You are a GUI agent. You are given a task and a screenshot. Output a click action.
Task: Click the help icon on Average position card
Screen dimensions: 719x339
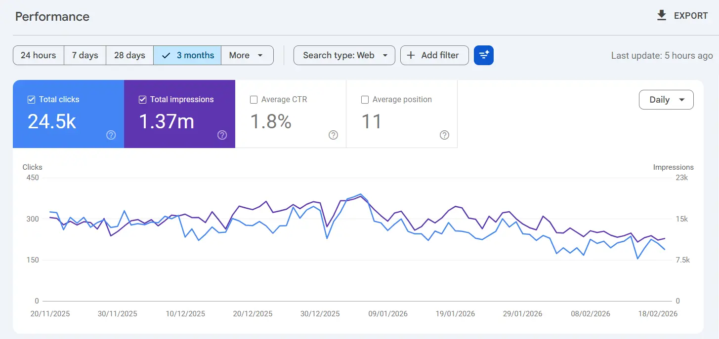[x=444, y=135]
